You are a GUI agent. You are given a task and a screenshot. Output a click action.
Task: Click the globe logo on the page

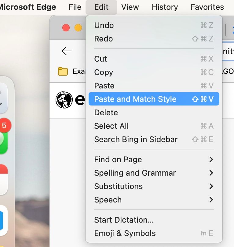click(x=64, y=99)
